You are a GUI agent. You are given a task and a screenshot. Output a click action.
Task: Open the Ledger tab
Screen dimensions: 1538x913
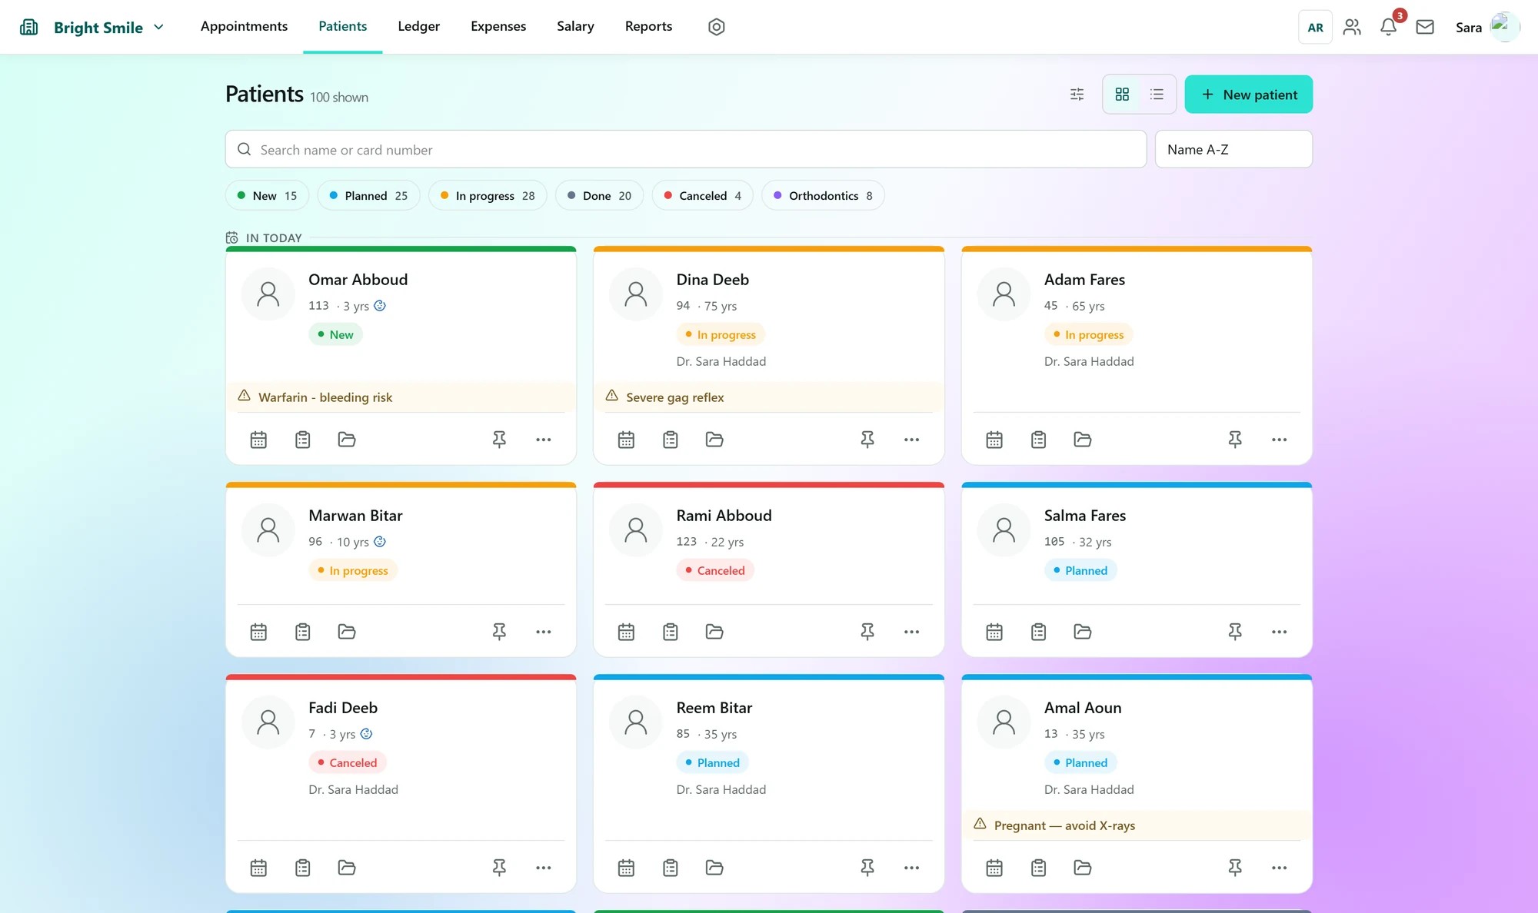(419, 26)
